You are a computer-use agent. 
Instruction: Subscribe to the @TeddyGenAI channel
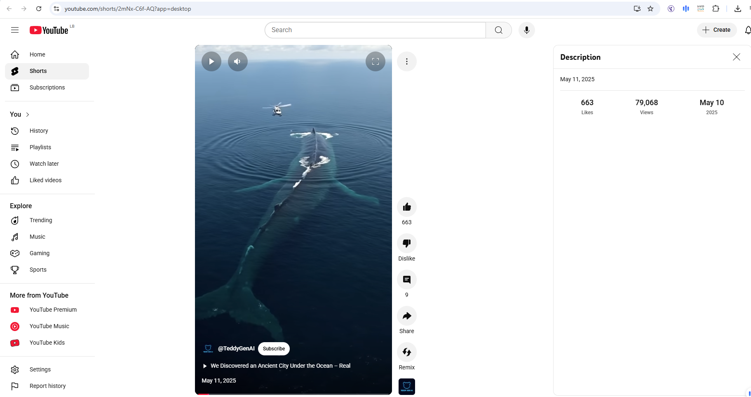tap(274, 349)
